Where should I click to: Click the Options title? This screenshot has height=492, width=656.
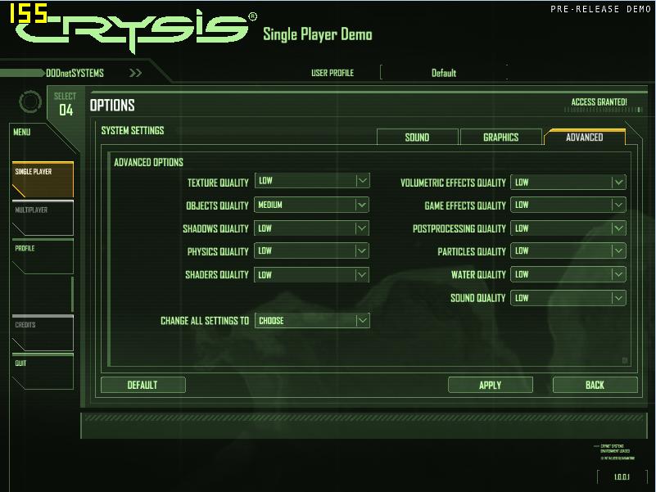112,105
